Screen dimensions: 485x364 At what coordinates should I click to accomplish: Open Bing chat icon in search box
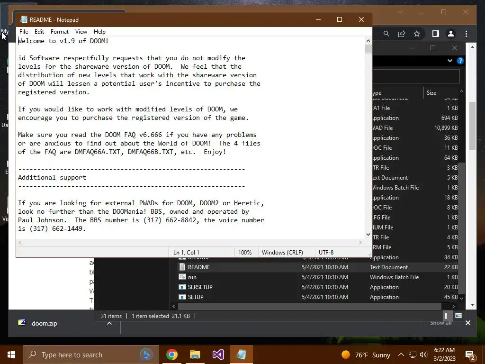tap(146, 355)
